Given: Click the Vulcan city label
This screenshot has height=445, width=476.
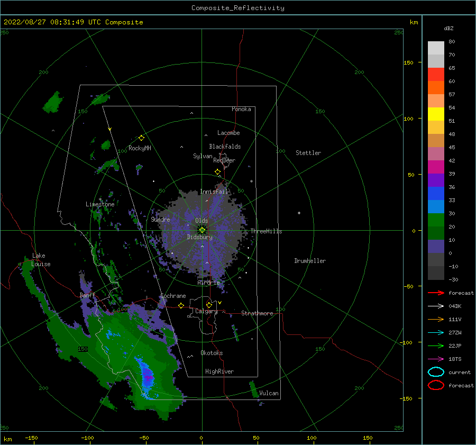Looking at the screenshot, I should point(269,393).
